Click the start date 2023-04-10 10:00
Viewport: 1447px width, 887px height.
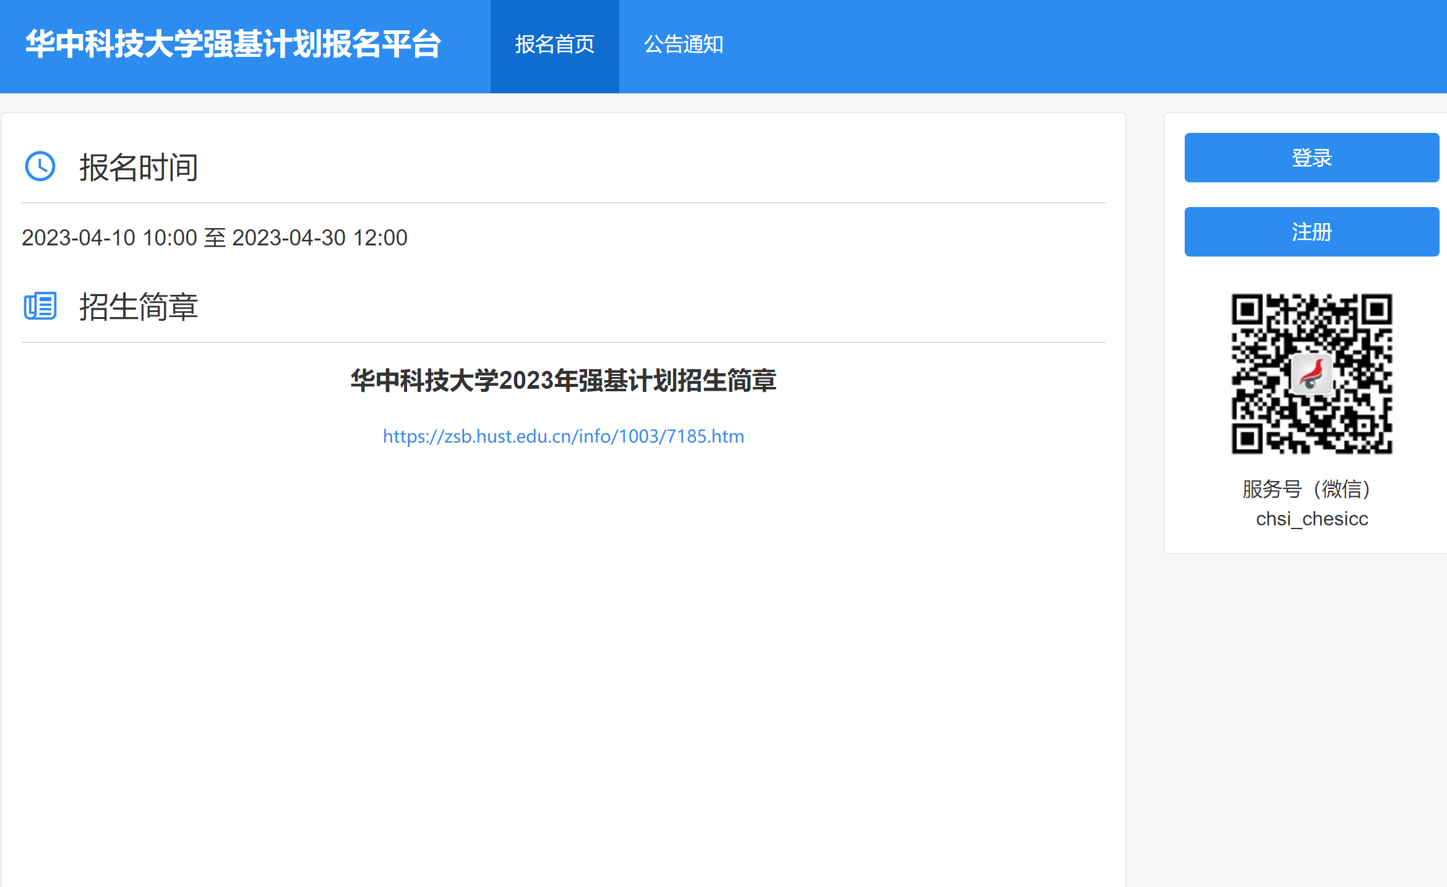click(x=109, y=238)
